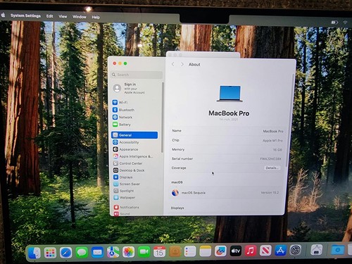Click the Wi-Fi icon in menu bar
The image size is (352, 264).
point(345,23)
